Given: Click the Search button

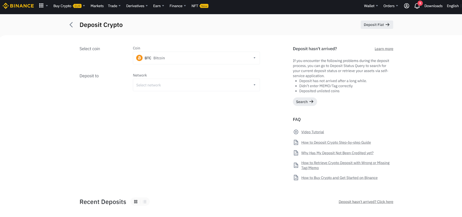Looking at the screenshot, I should (x=305, y=102).
